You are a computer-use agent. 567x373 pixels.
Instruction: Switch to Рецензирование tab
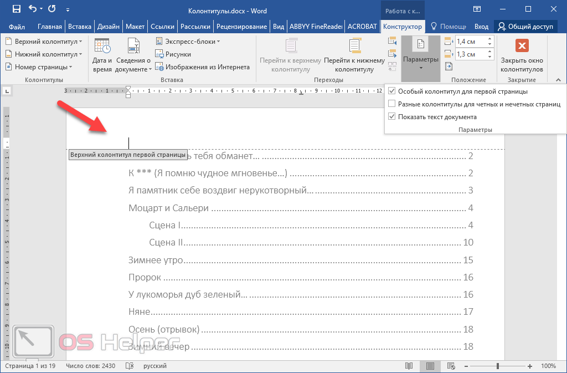tap(242, 27)
